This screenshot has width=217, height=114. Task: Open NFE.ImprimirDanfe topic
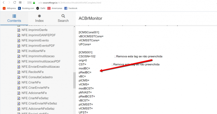pyautogui.click(x=34, y=30)
